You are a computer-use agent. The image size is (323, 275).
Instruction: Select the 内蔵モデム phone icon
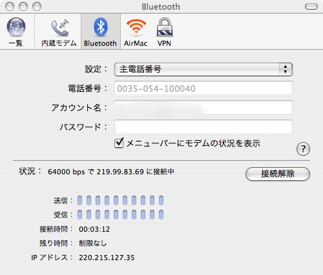tap(60, 28)
